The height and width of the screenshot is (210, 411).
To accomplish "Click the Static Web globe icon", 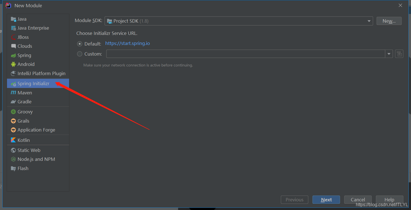I will (13, 150).
